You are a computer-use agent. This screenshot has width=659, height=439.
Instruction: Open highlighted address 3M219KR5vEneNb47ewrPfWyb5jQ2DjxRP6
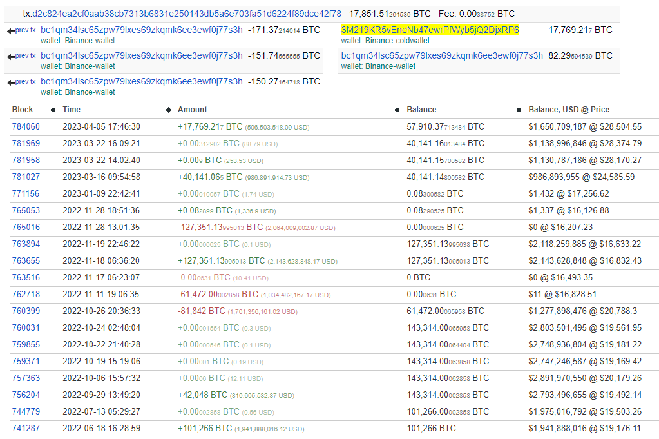(430, 30)
